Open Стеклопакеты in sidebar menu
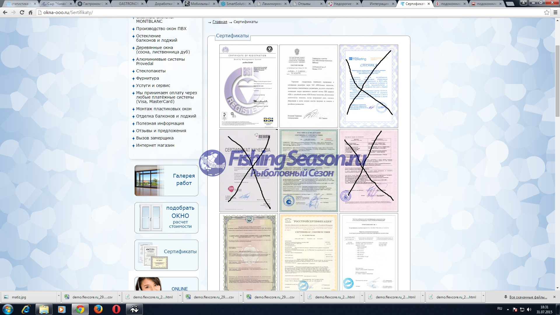 coord(151,71)
